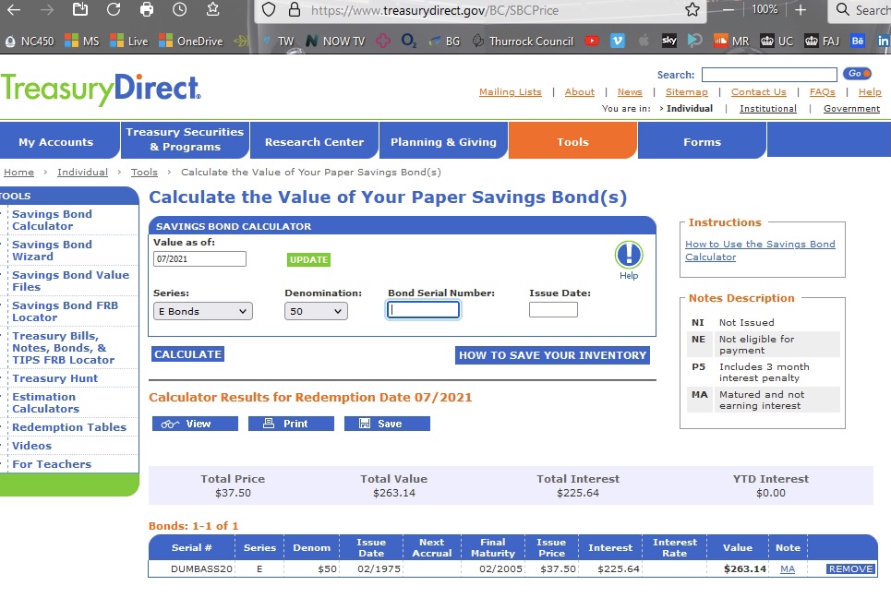This screenshot has height=598, width=891.
Task: Click the 100% zoom level indicator
Action: click(765, 9)
